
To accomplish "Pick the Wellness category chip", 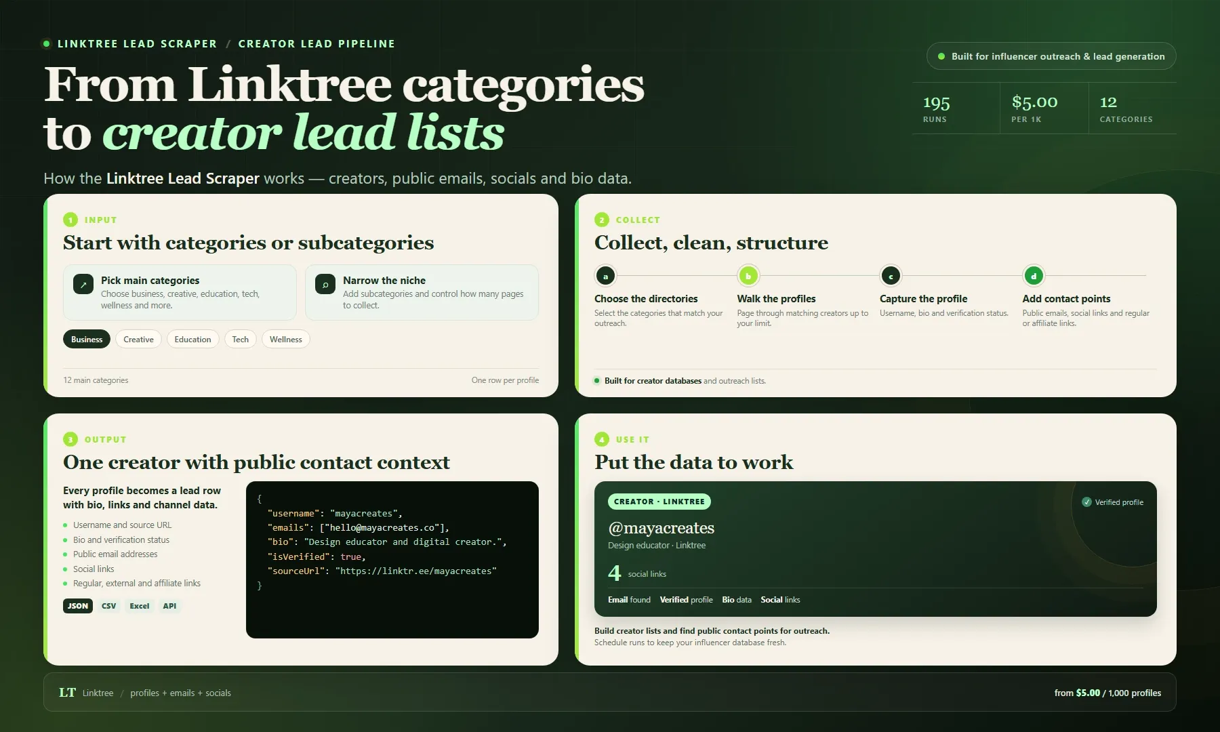I will click(286, 339).
